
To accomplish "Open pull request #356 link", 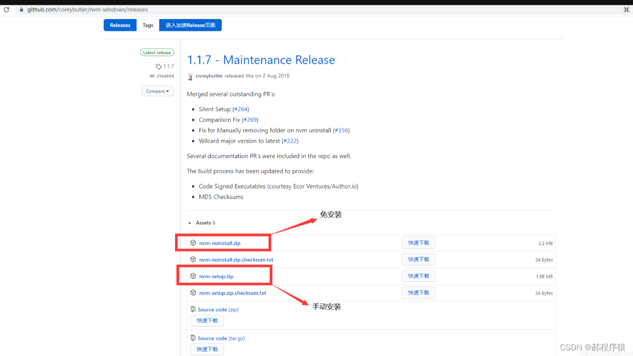I will pyautogui.click(x=341, y=131).
